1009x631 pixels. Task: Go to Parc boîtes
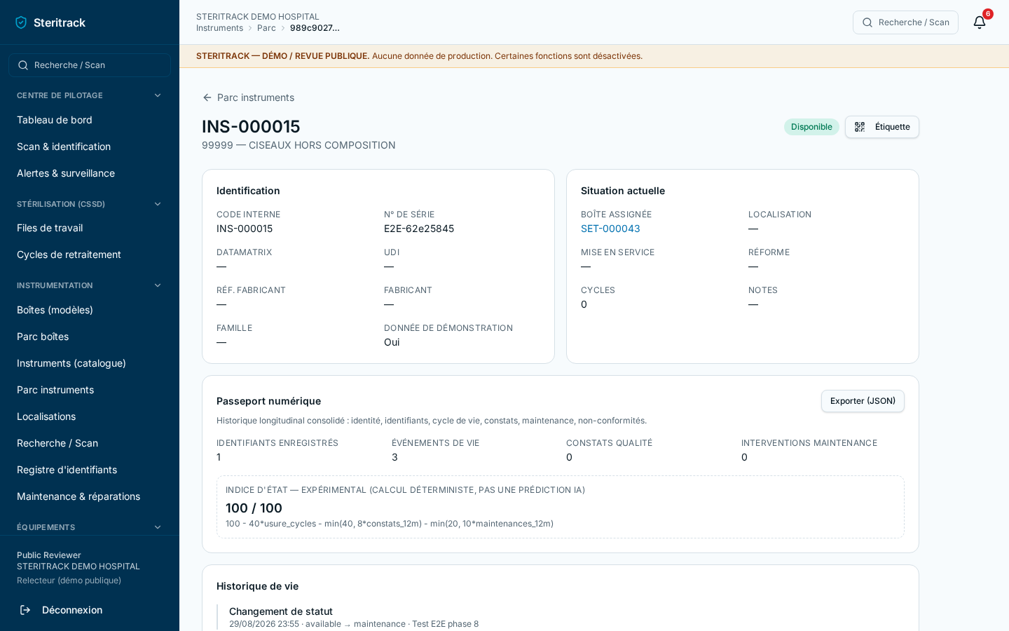tap(90, 337)
